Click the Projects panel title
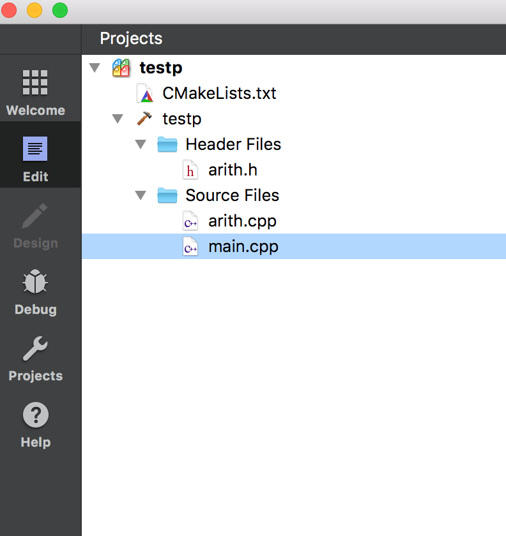Viewport: 506px width, 536px height. (131, 39)
